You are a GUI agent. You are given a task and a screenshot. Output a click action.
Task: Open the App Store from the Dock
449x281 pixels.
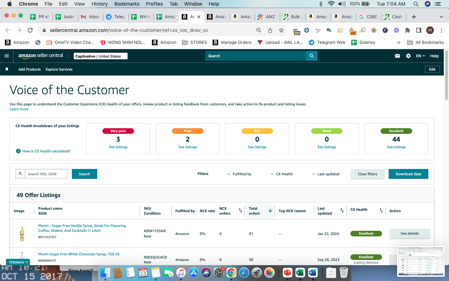pos(194,272)
